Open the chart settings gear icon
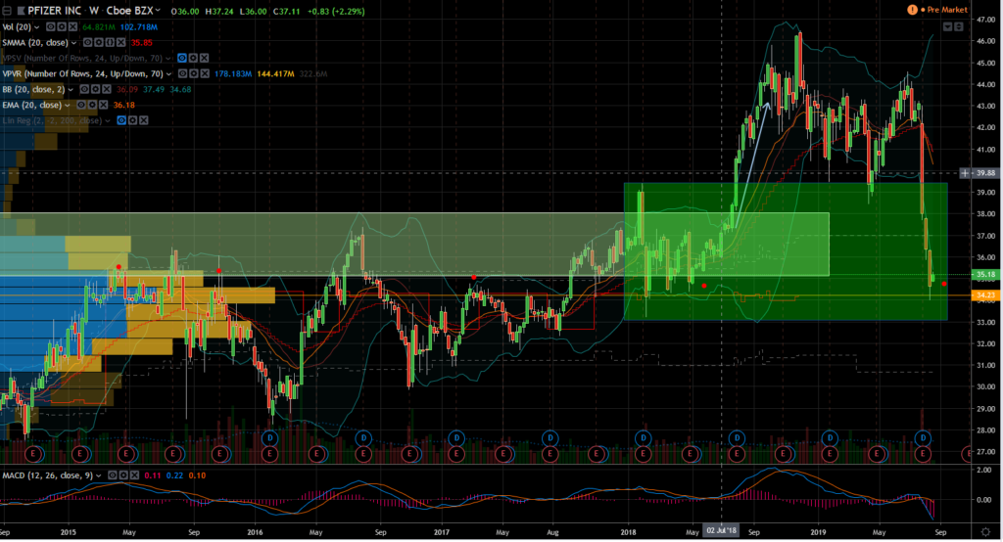 click(985, 532)
